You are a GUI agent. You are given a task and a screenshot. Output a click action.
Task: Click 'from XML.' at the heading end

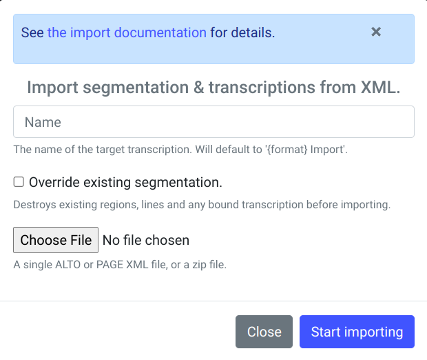pyautogui.click(x=368, y=88)
